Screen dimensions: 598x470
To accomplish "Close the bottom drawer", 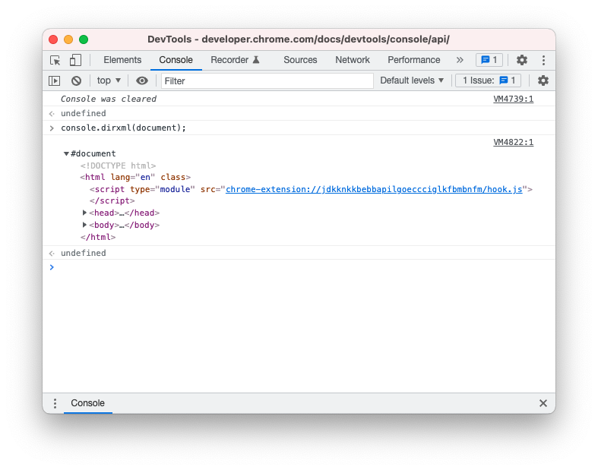I will pos(543,403).
